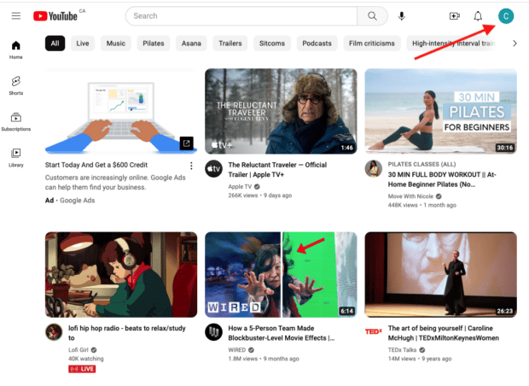Select the Sitcoms filter chip
Image resolution: width=529 pixels, height=386 pixels.
274,44
